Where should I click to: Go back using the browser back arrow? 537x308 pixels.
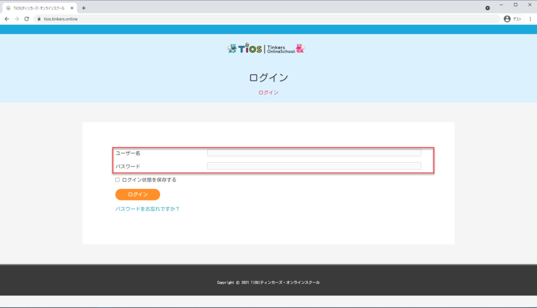point(7,19)
